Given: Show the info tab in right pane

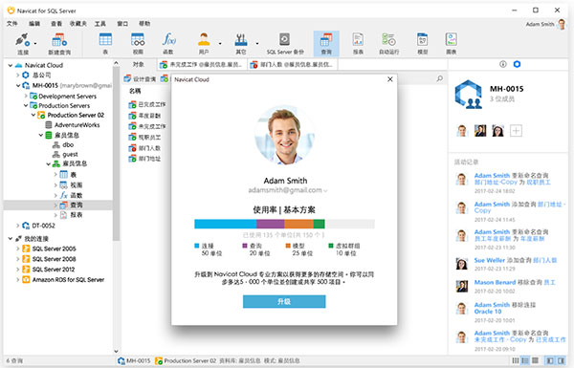Looking at the screenshot, I should pos(503,64).
